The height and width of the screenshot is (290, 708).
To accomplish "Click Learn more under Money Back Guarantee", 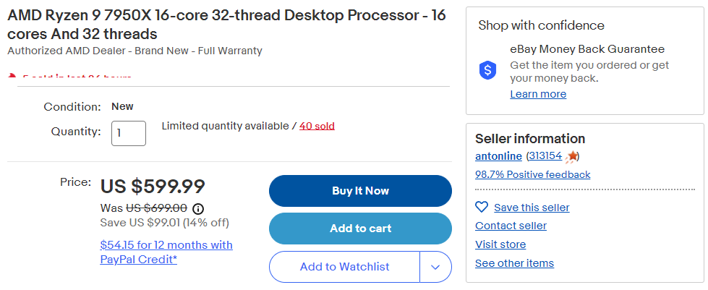I will point(538,94).
